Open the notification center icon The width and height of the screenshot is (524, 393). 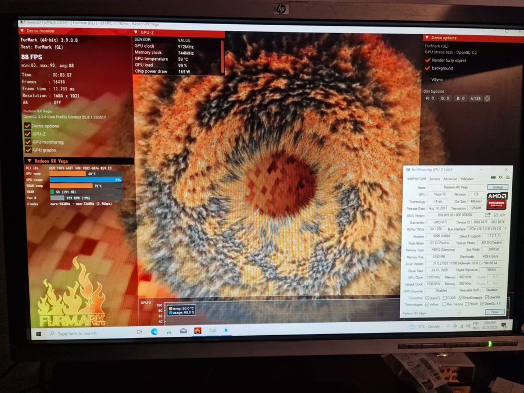point(504,325)
